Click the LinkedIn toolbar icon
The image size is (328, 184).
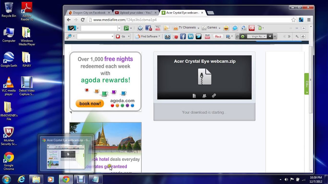191,37
